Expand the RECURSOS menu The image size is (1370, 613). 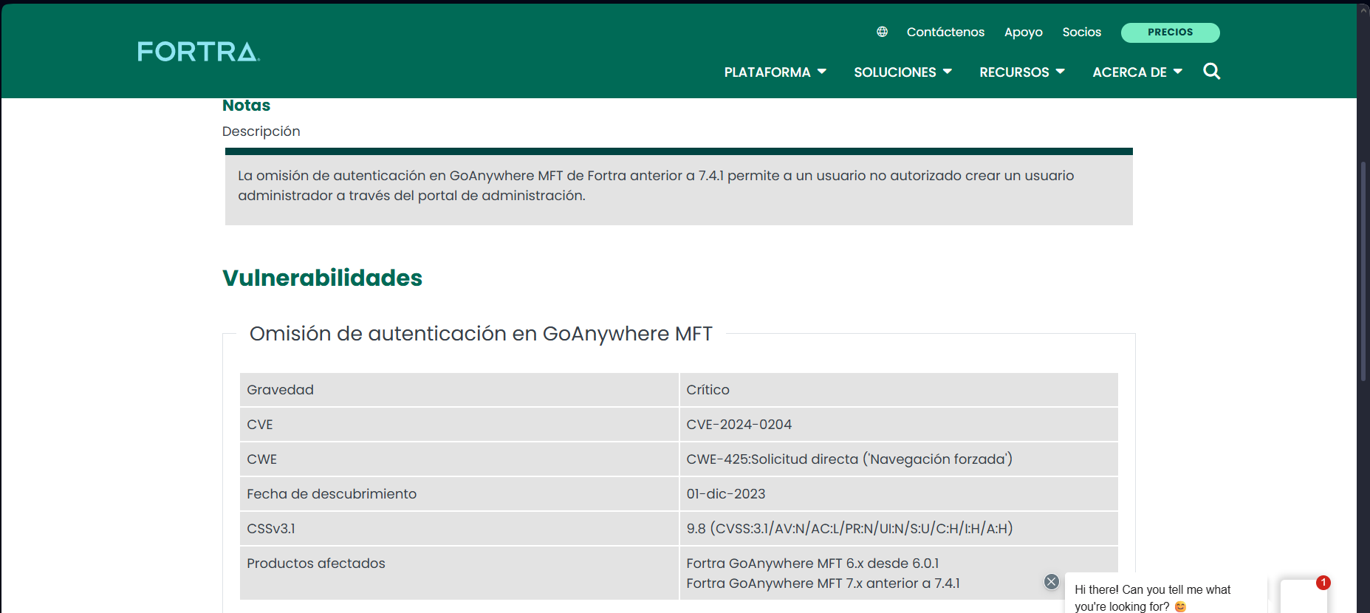pyautogui.click(x=1021, y=72)
